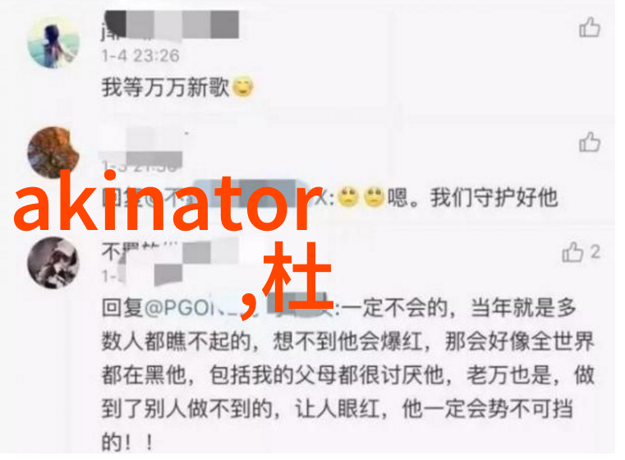The image size is (625, 460).
Task: Click the like count '2' beside thumbs-up
Action: (595, 252)
